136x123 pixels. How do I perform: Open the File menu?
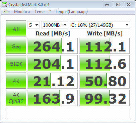pos(6,12)
